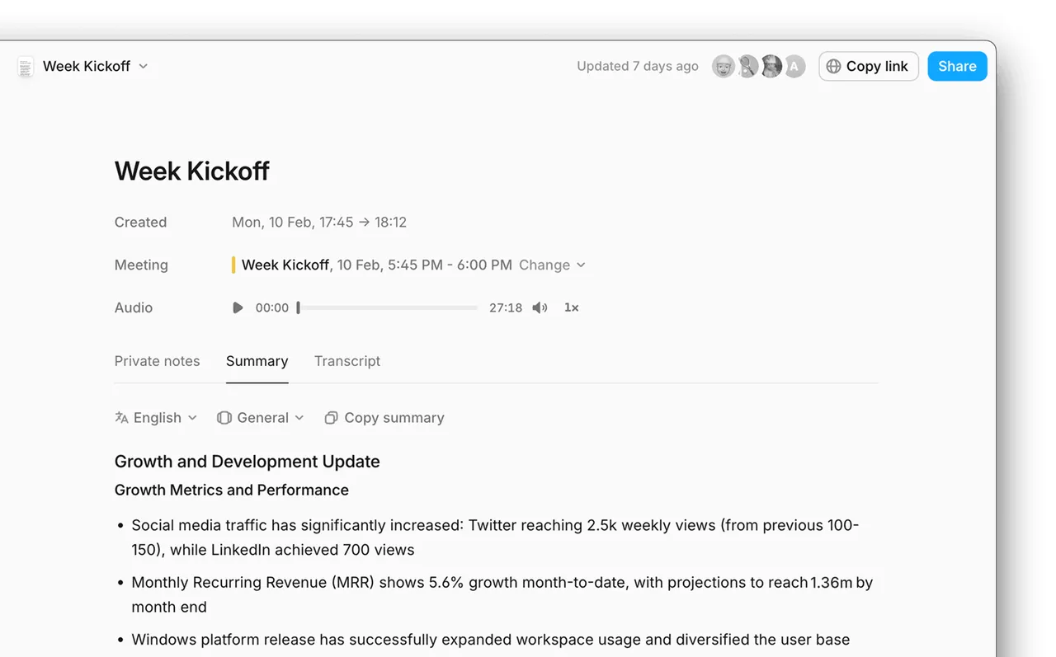Screen dimensions: 1056x657
Task: Click the blue Share button
Action: [957, 67]
